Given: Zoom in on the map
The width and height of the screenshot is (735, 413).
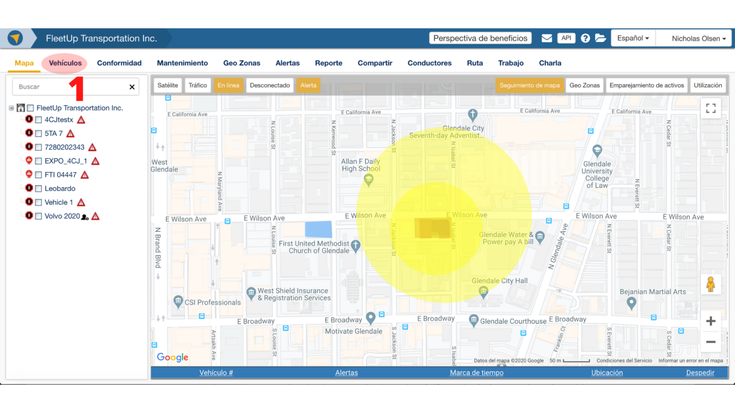Looking at the screenshot, I should click(711, 321).
